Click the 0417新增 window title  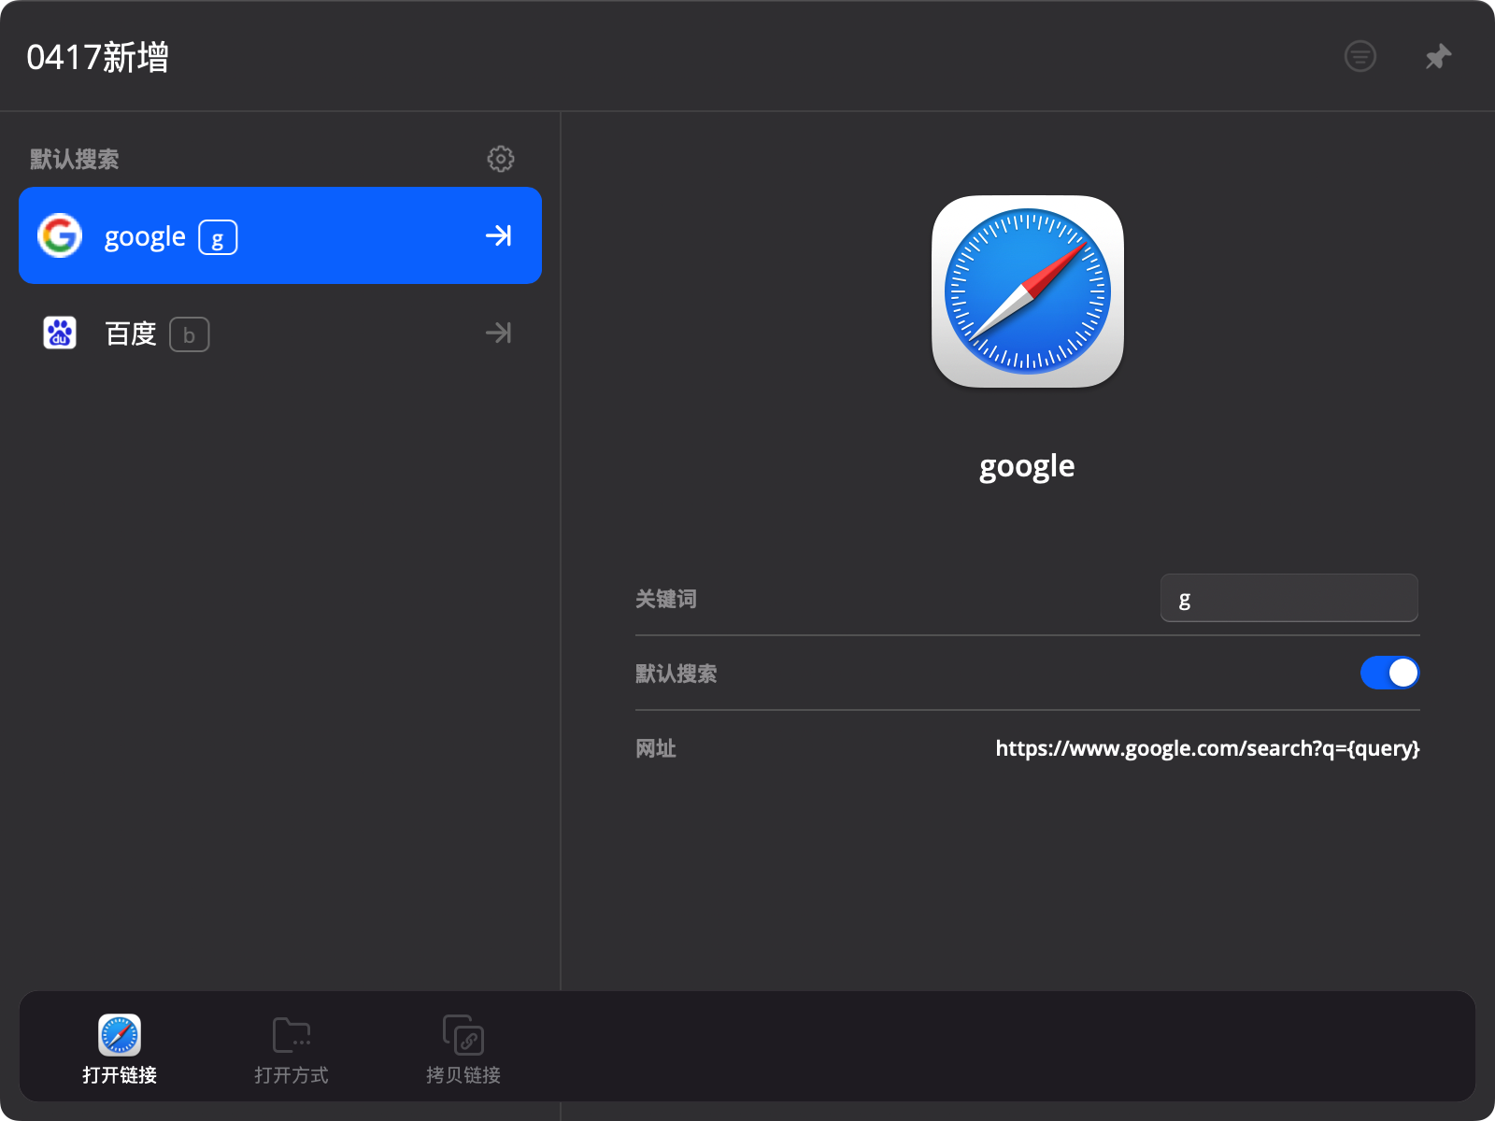98,57
